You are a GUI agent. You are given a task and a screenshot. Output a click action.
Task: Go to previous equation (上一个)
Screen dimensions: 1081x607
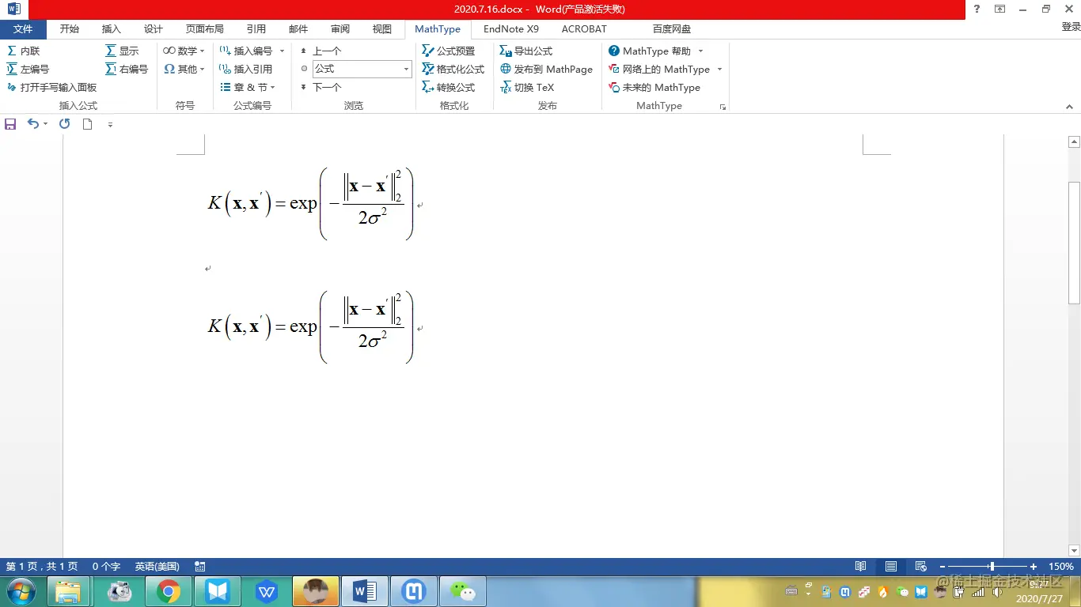tap(321, 51)
